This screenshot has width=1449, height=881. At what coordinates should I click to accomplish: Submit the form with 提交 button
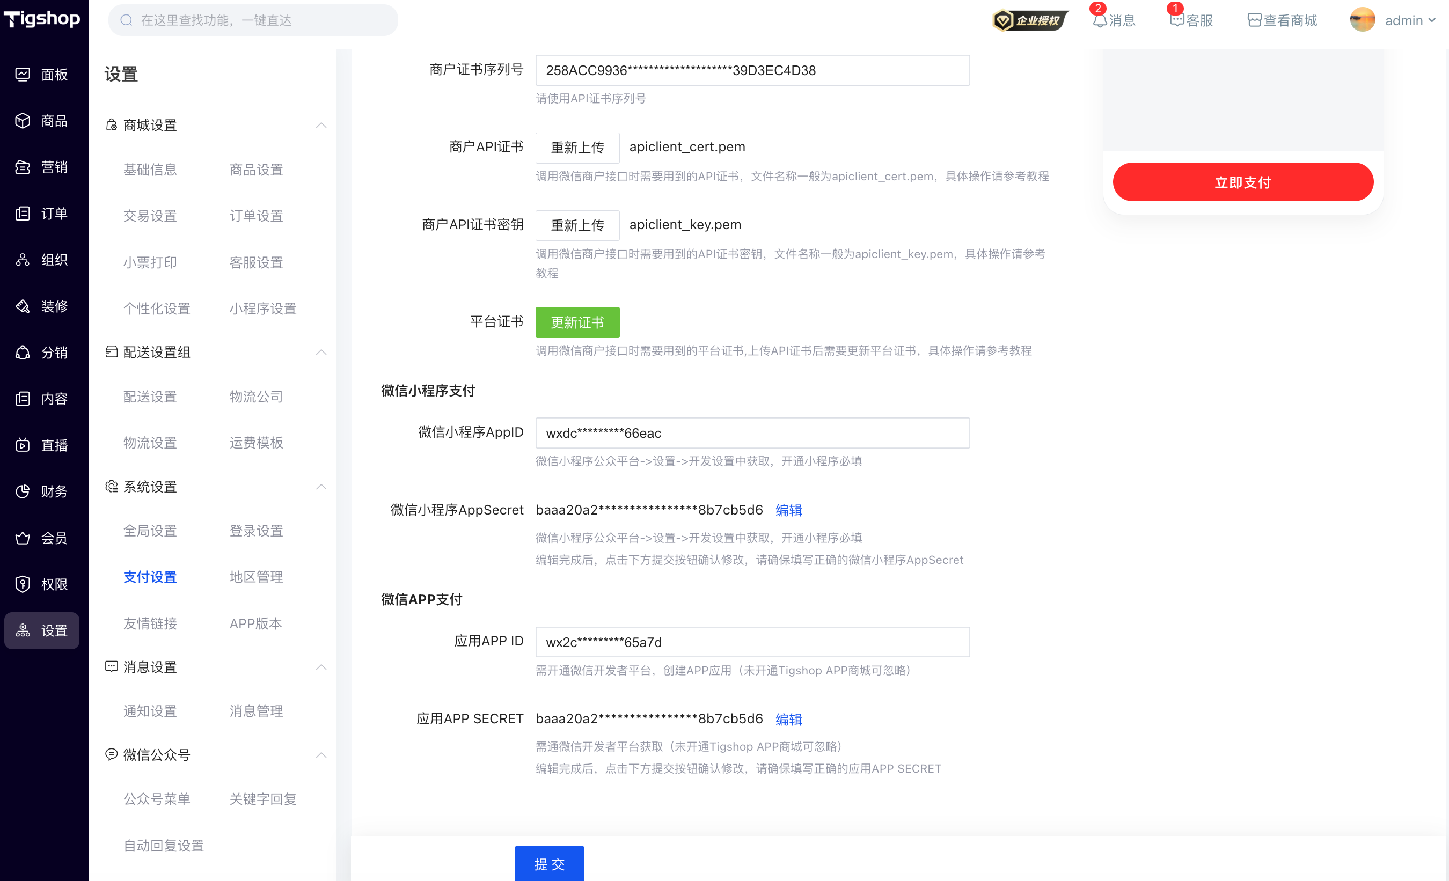tap(549, 863)
